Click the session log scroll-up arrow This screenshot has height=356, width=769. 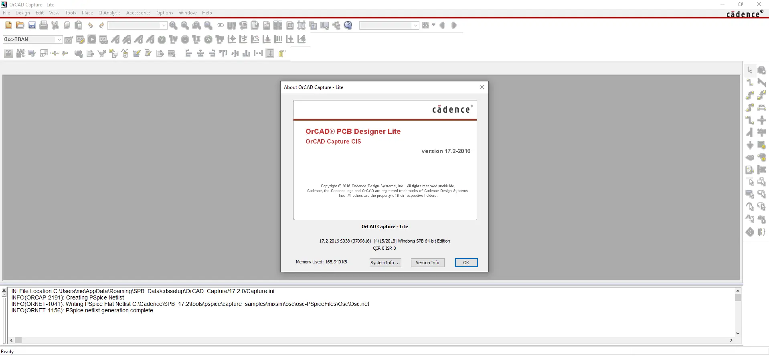tap(738, 291)
